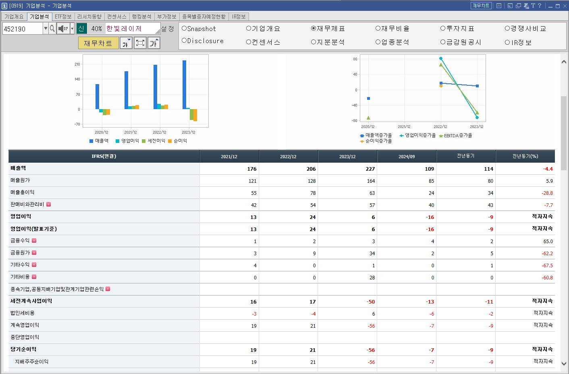This screenshot has width=569, height=374.
Task: Click the 당기순이익 row label
Action: pyautogui.click(x=23, y=349)
